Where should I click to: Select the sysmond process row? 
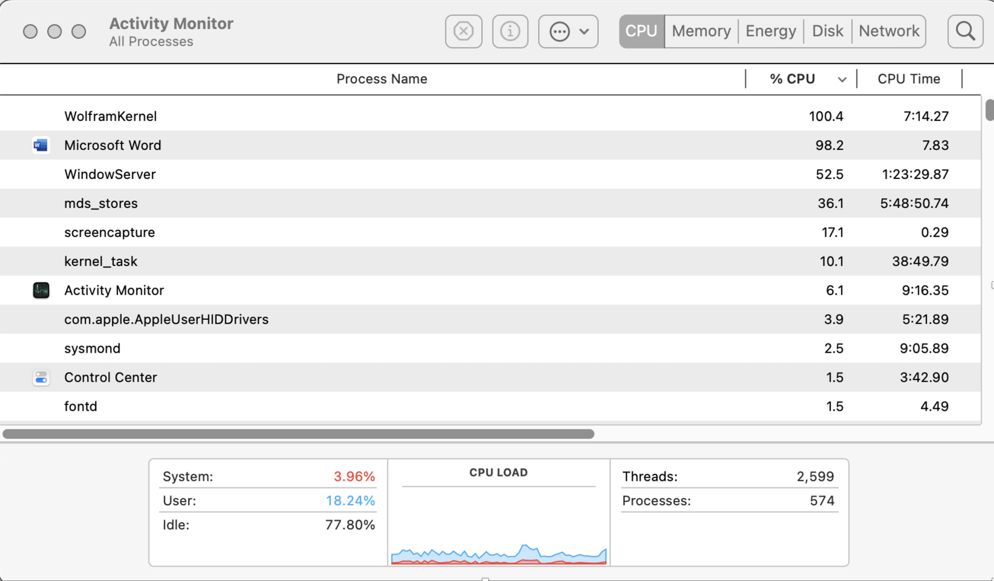[491, 348]
